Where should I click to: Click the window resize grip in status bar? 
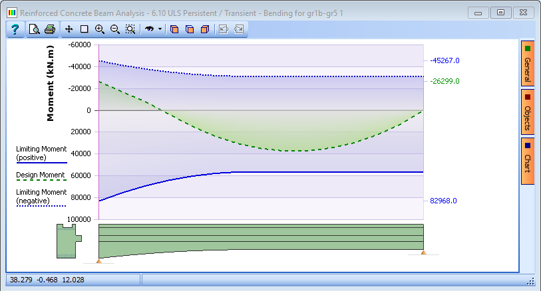point(530,282)
